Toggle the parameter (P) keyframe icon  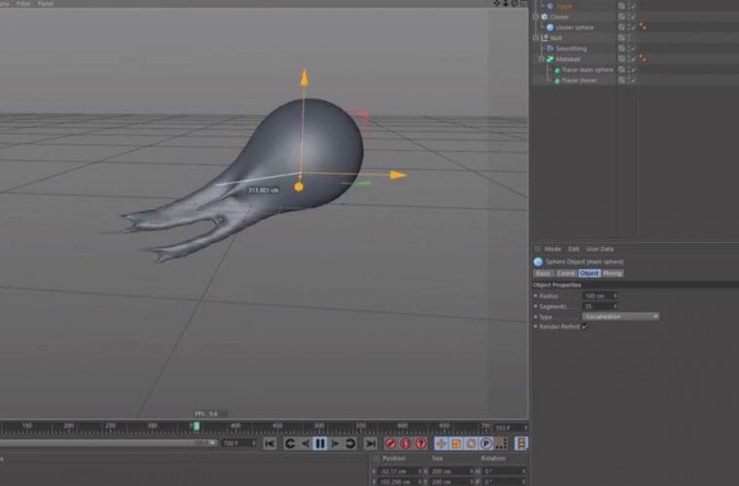click(x=485, y=443)
